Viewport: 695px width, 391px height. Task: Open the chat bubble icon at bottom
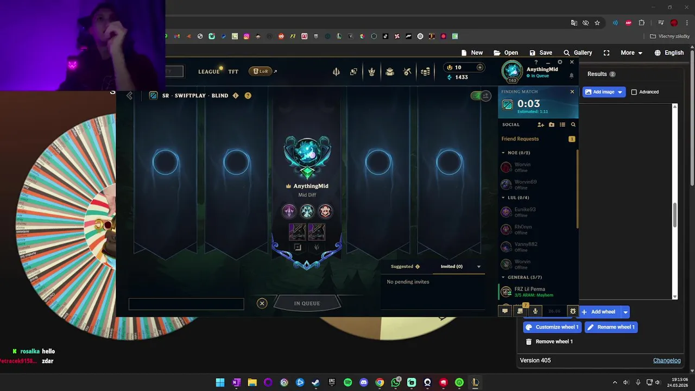click(x=505, y=311)
